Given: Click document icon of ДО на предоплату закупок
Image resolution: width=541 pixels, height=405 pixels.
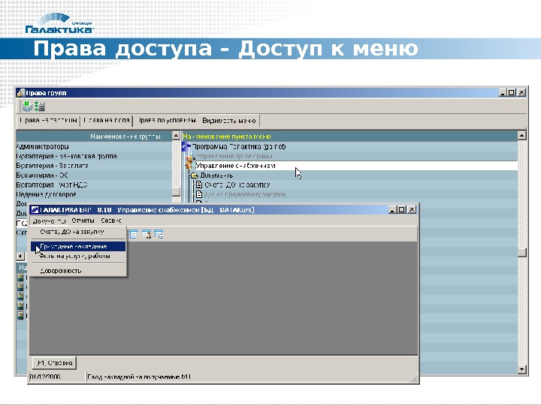Looking at the screenshot, I should (199, 194).
